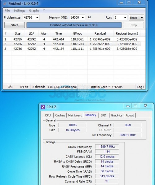Switch to the Caches tab in CPU-Z

coord(60,115)
